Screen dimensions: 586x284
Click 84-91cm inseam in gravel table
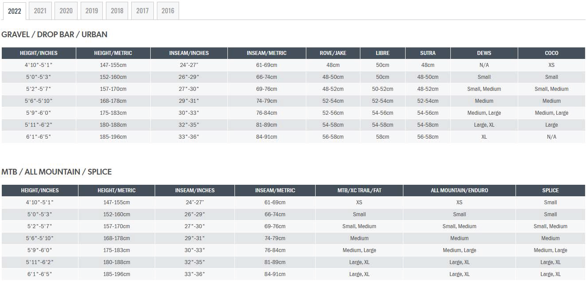pos(266,137)
